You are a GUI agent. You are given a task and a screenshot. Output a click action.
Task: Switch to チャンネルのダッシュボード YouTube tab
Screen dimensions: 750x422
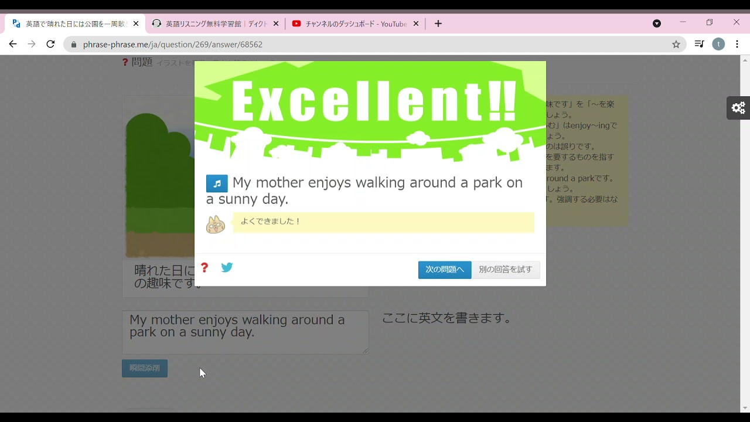coord(355,23)
